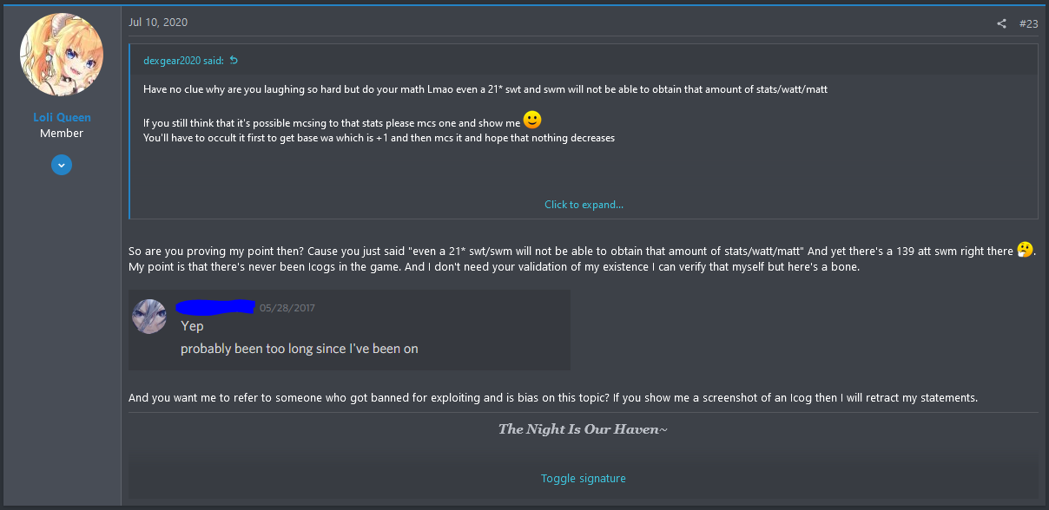Screen dimensions: 1049x510
Task: Toggle signature visibility
Action: click(x=584, y=478)
